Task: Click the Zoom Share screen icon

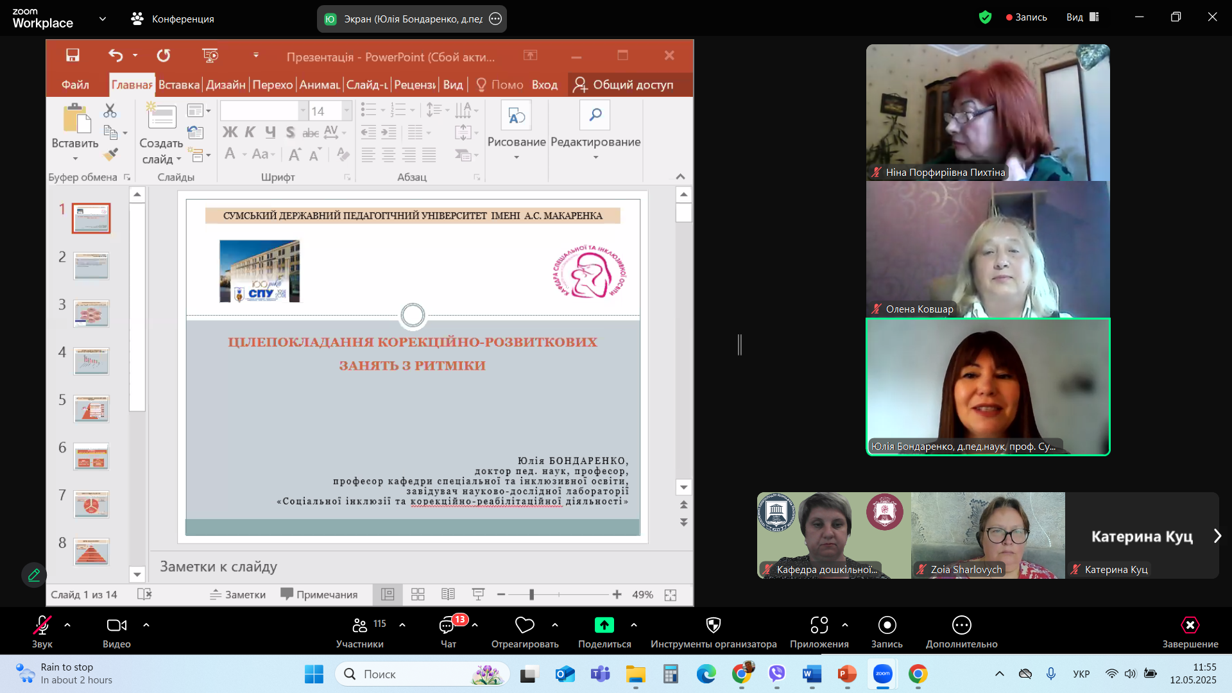Action: pos(604,625)
